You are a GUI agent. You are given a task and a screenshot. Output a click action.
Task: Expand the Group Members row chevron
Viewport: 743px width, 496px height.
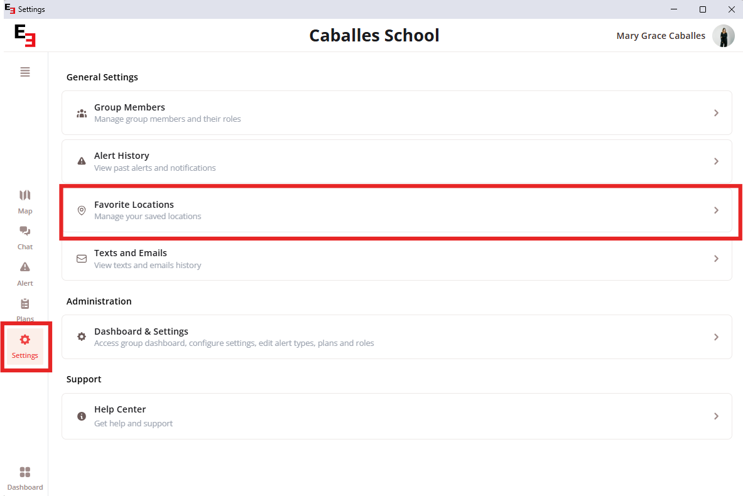click(x=716, y=113)
